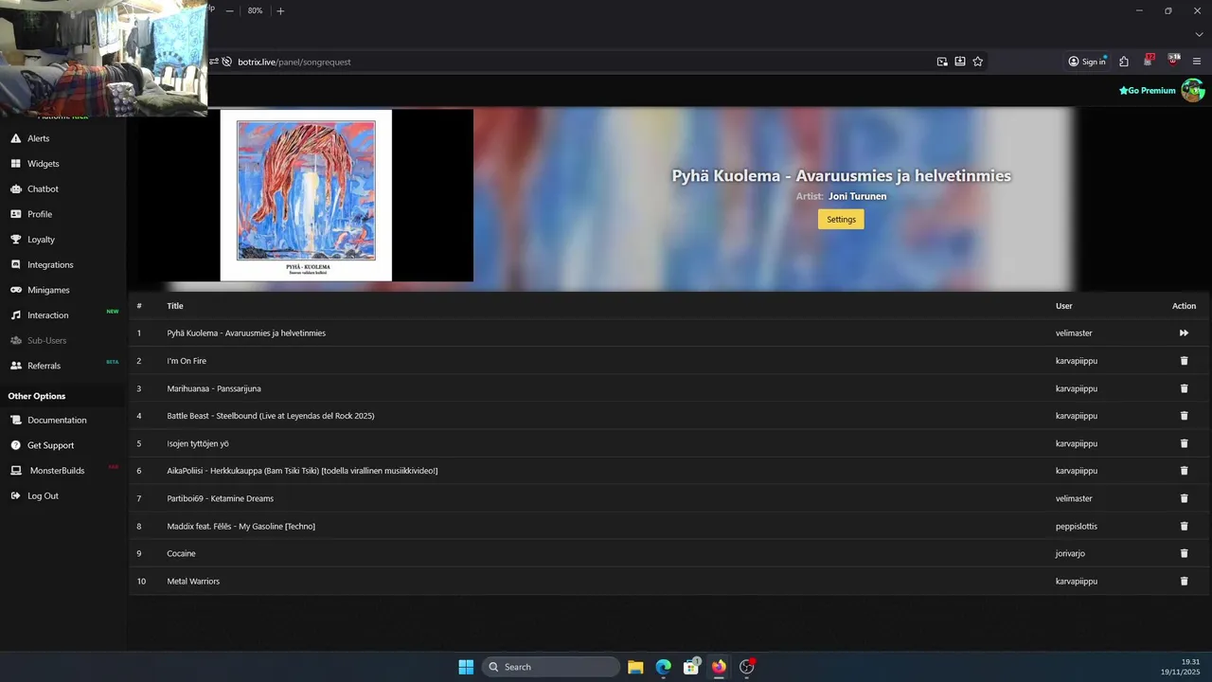Click the album cover thumbnail

click(x=306, y=195)
